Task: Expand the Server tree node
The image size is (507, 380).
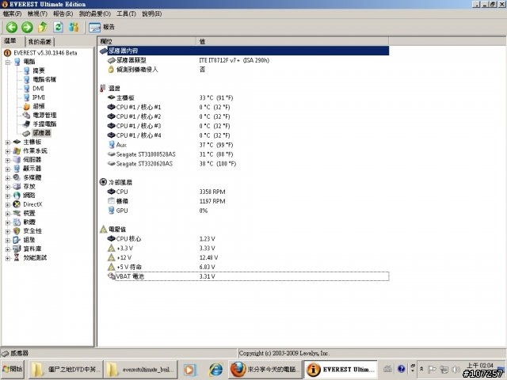Action: 8,160
